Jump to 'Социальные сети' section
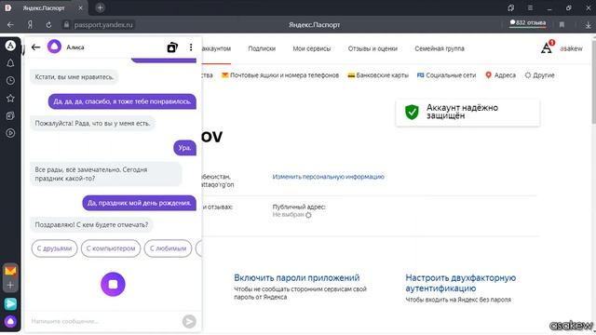Screen dimensions: 596x335 [x=446, y=75]
